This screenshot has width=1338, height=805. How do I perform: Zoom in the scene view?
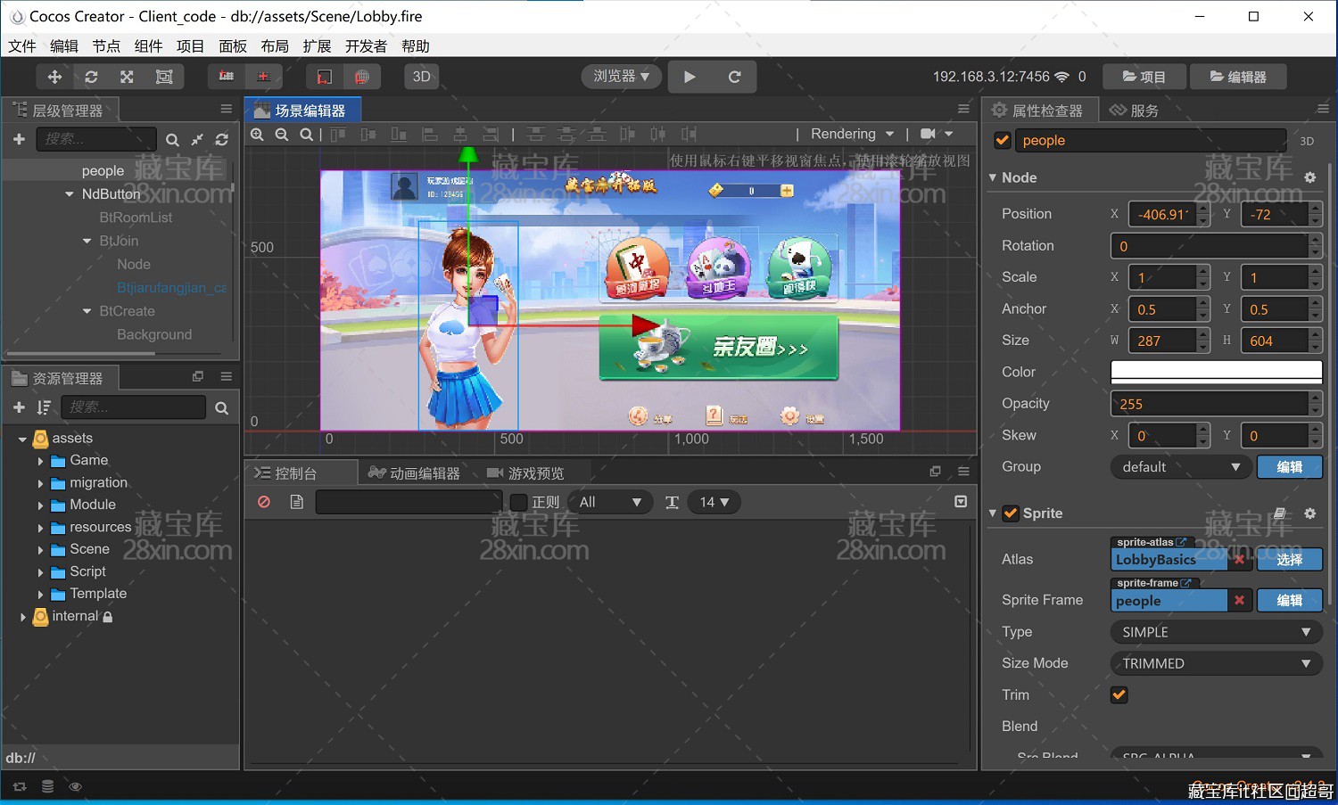(257, 135)
